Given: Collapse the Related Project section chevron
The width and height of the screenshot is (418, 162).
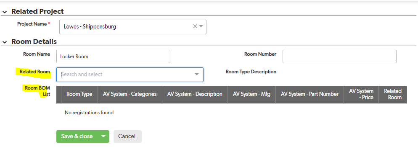Looking at the screenshot, I should 5,12.
